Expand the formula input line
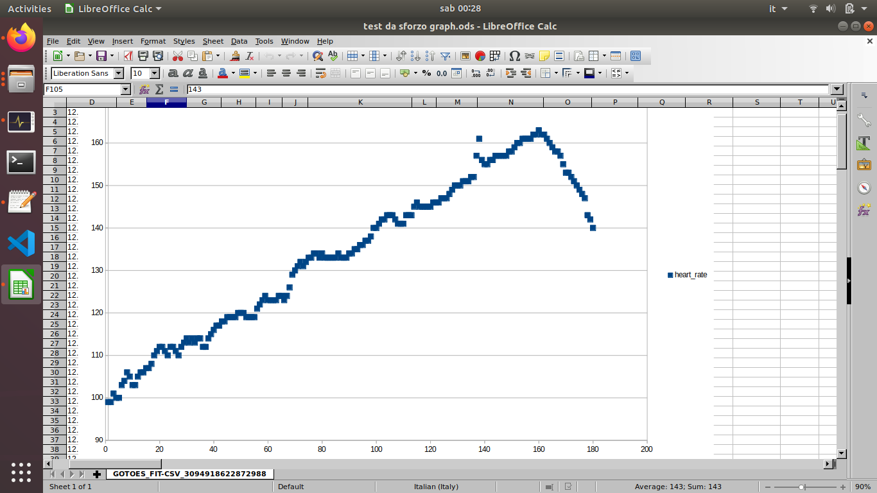Viewport: 877px width, 493px height. (x=837, y=89)
